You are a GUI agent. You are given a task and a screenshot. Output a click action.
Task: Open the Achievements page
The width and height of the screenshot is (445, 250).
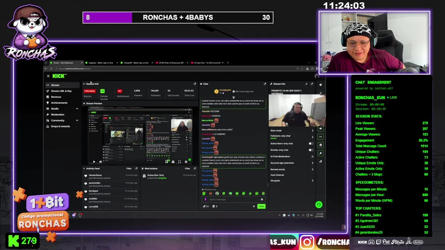tap(59, 103)
